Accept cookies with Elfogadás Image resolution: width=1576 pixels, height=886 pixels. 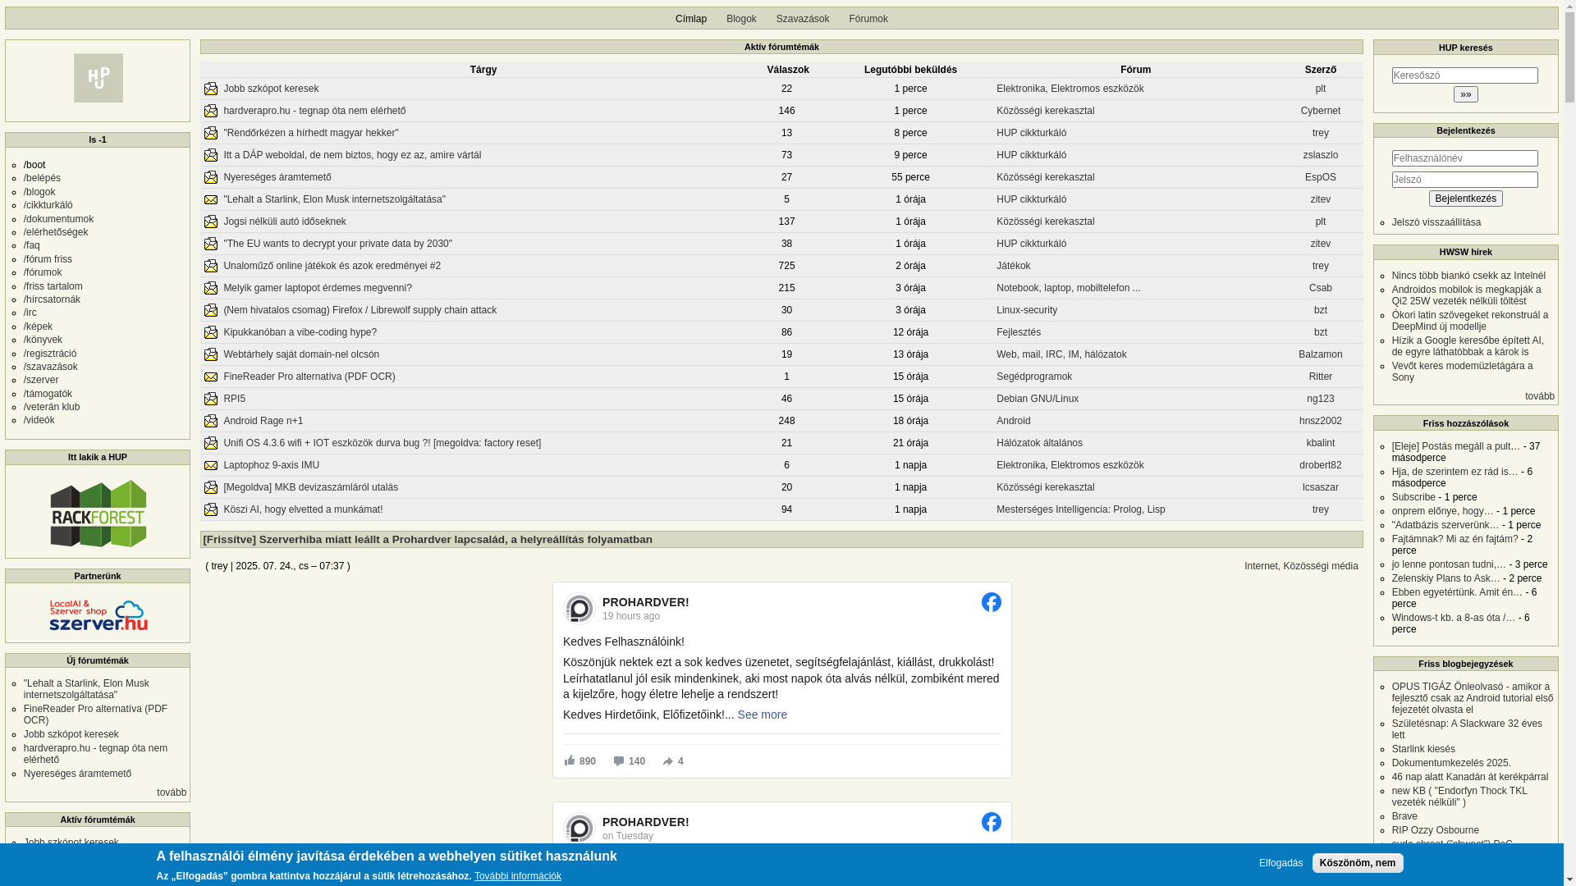(x=1280, y=863)
